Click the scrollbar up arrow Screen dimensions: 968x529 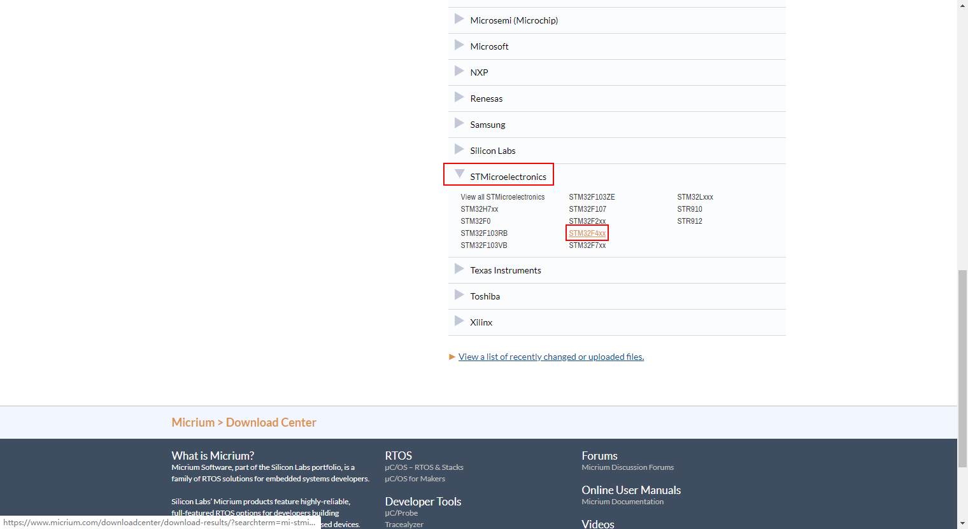(x=962, y=4)
